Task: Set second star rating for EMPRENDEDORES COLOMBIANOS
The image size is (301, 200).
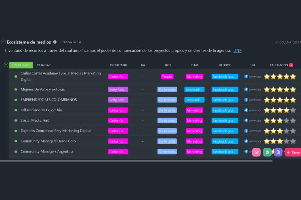Action: 273,100
